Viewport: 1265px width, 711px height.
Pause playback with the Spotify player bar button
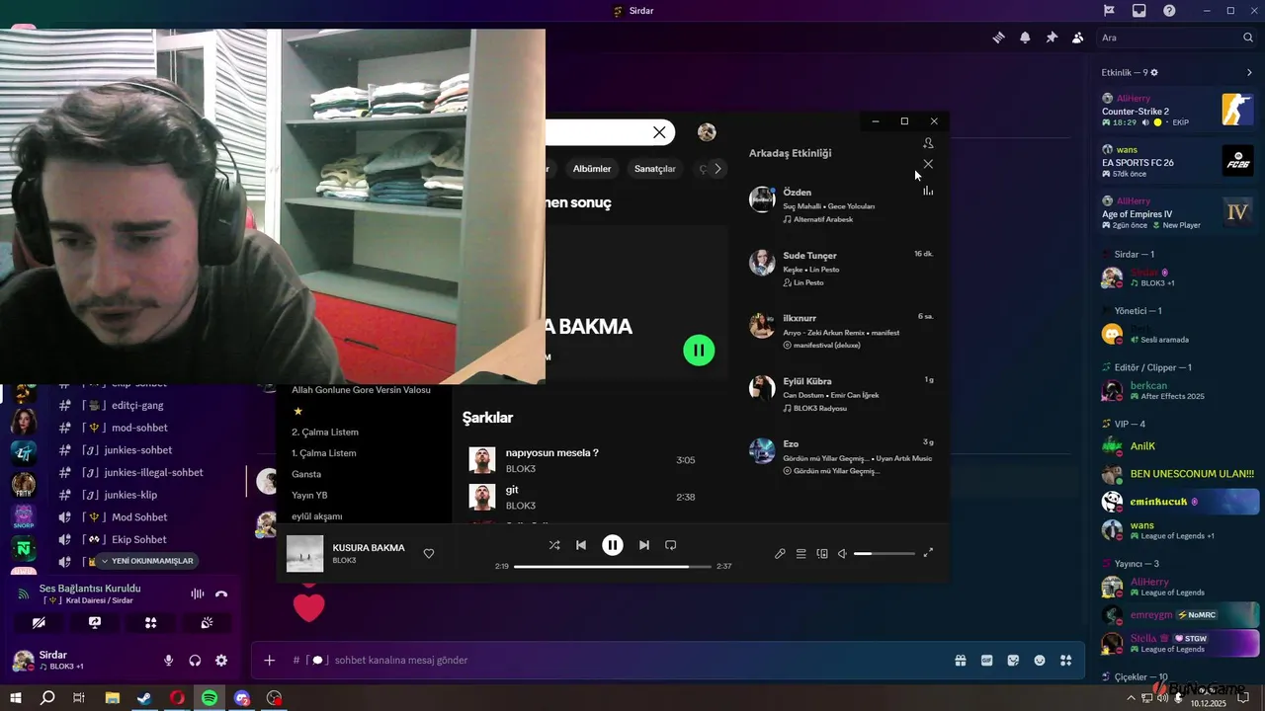click(x=613, y=545)
